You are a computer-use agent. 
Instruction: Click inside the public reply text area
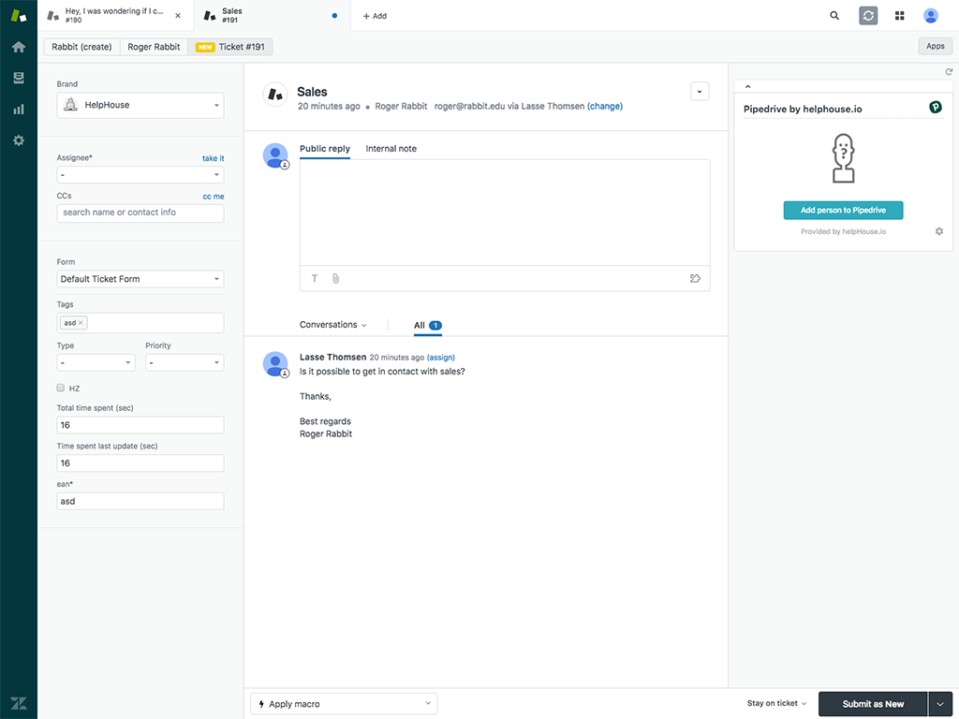505,213
